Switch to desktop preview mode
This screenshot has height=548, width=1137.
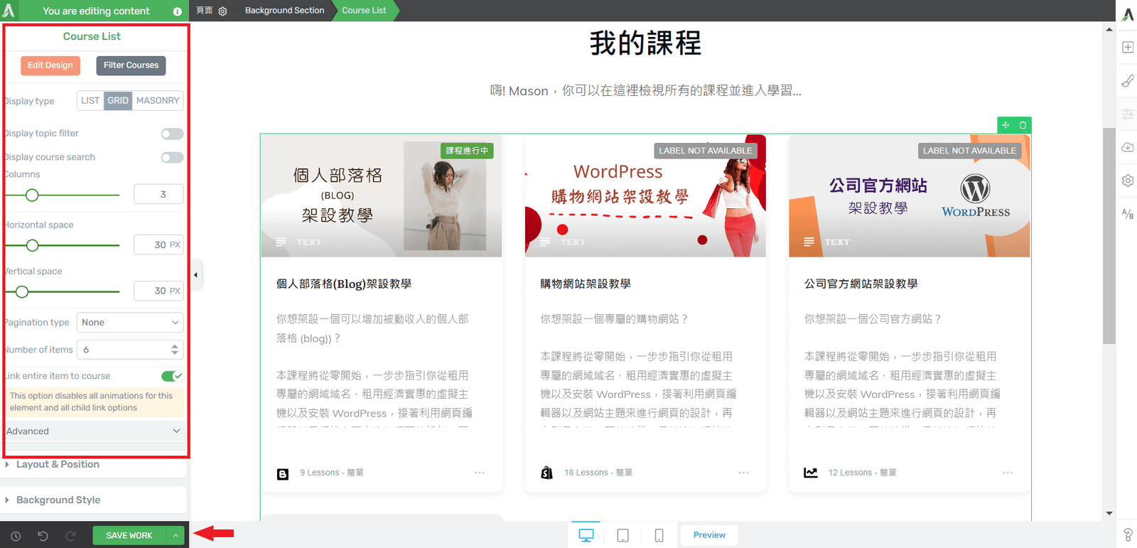point(586,535)
